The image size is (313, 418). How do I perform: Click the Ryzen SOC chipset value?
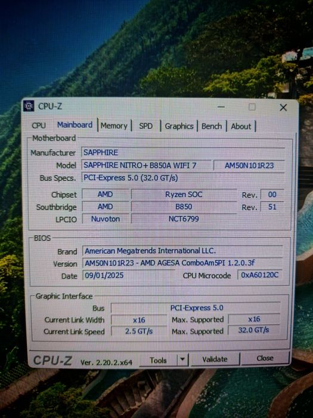(184, 194)
